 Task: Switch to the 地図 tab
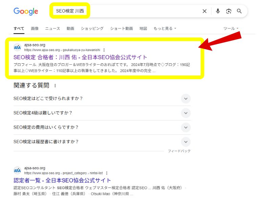(x=143, y=28)
